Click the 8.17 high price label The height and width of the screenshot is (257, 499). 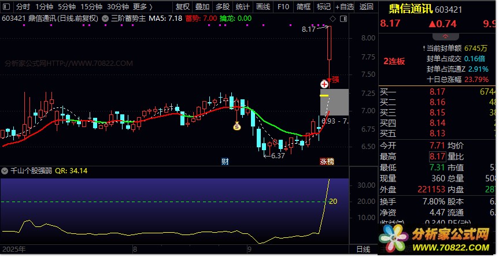308,29
